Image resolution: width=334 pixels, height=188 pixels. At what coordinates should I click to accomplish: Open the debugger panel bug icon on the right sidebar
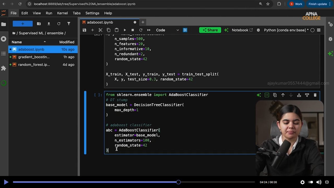point(330,39)
